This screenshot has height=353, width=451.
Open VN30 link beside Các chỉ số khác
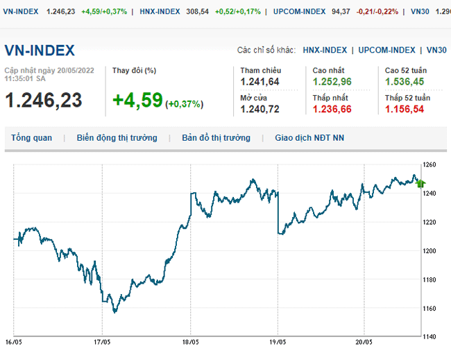[x=436, y=50]
